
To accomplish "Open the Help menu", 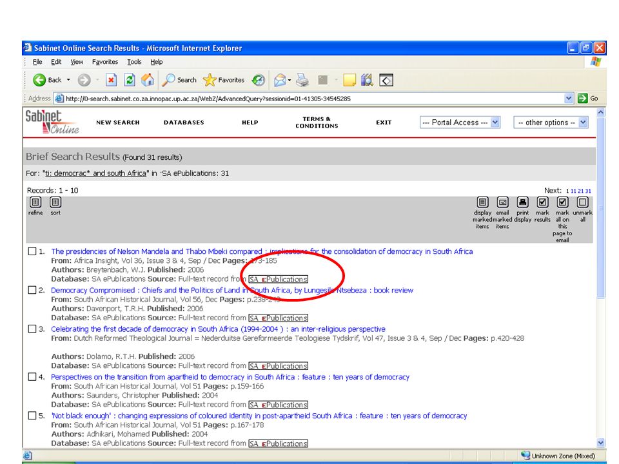I will (156, 62).
